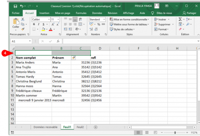Toggle underline S formatting
The height and width of the screenshot is (136, 200).
click(43, 24)
